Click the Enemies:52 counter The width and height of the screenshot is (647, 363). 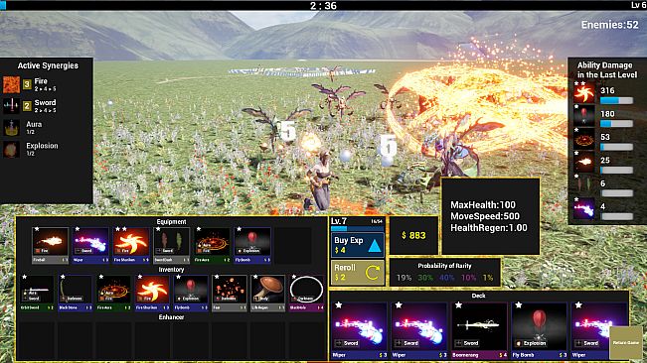(x=610, y=25)
